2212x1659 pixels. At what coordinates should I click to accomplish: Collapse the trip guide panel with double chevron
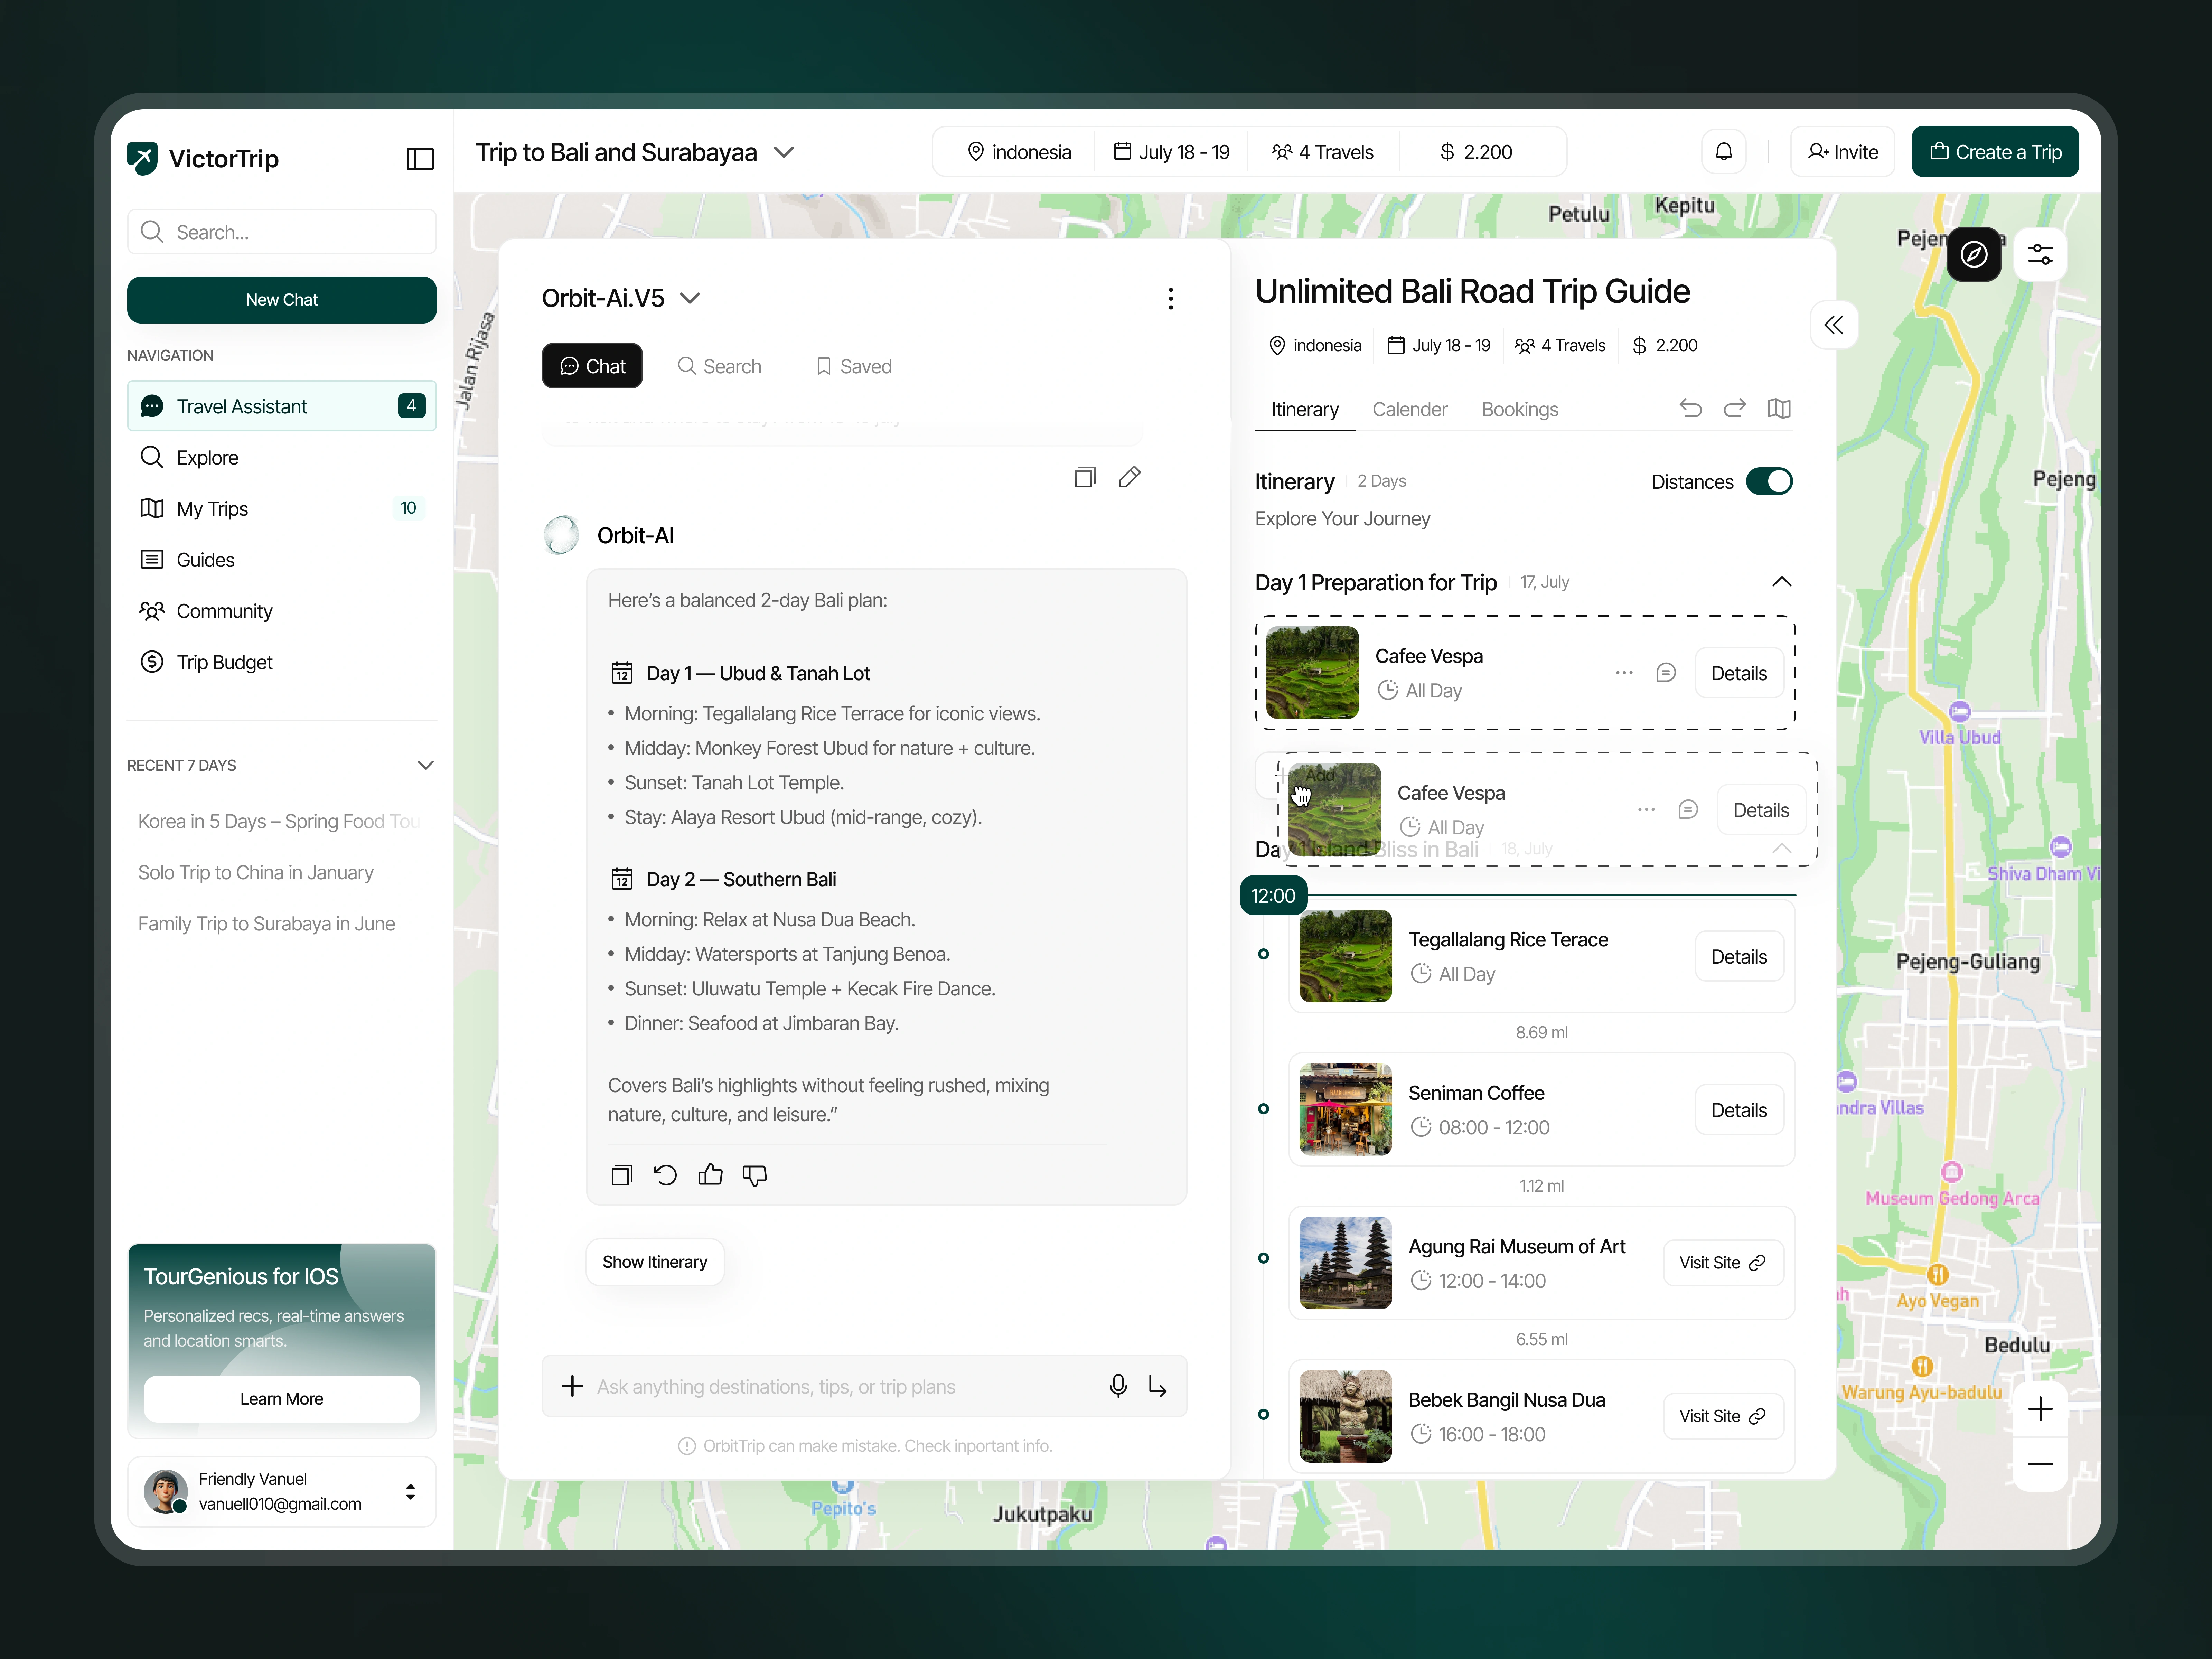pyautogui.click(x=1834, y=325)
